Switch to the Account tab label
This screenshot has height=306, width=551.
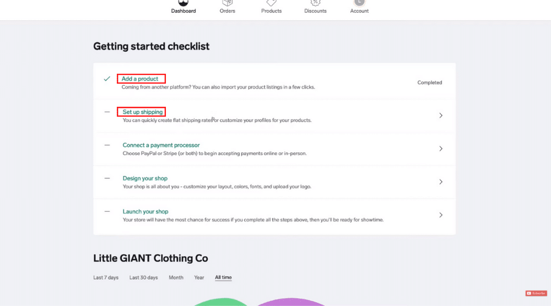(x=359, y=11)
